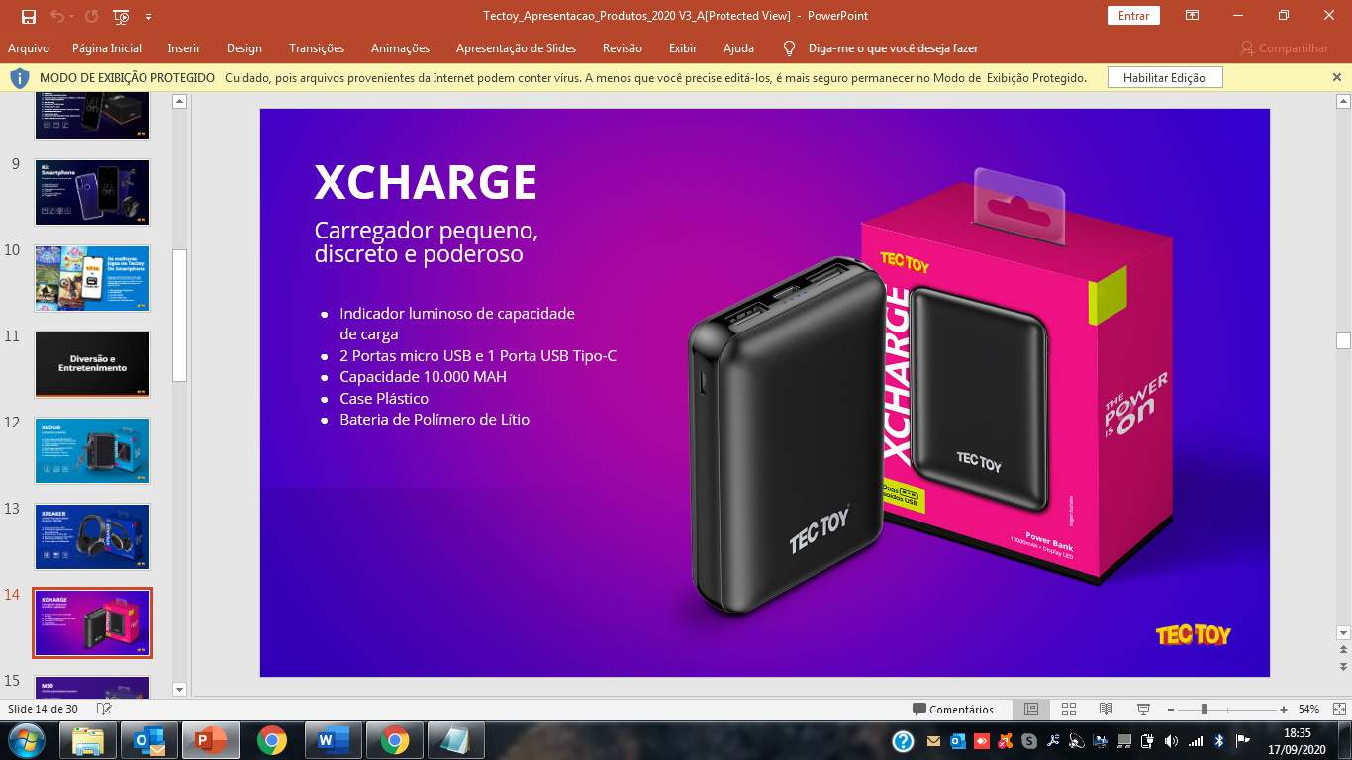Screen dimensions: 1352x760
Task: Click the Save icon in Quick Access Toolbar
Action: (x=29, y=16)
